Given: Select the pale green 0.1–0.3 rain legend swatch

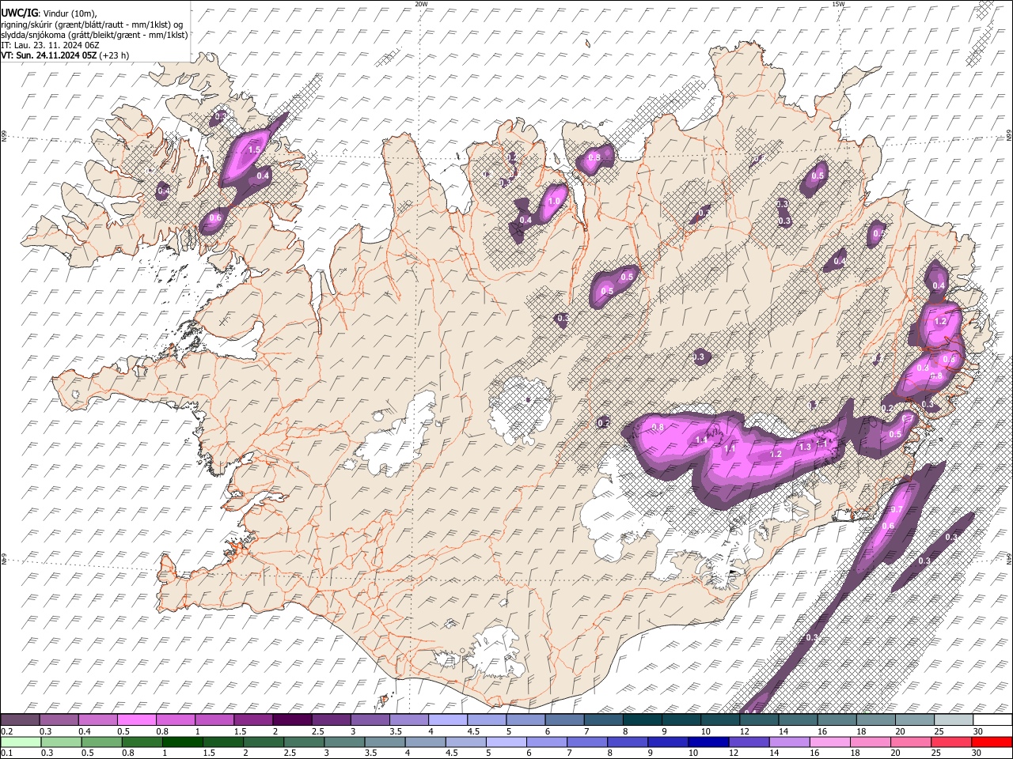Looking at the screenshot, I should tap(21, 742).
